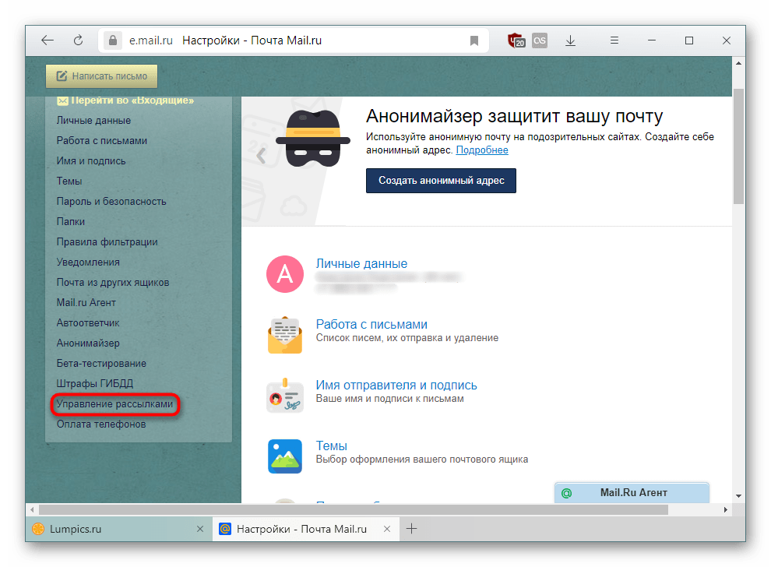Switch to the Lumpics.ru tab
This screenshot has width=771, height=567.
[119, 529]
